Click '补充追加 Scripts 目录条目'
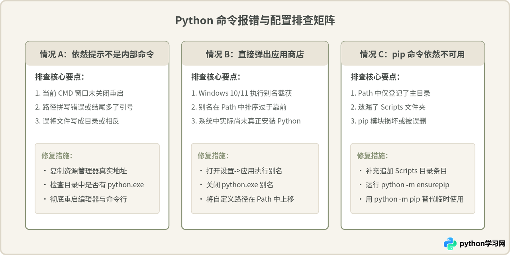This screenshot has width=510, height=255. [x=406, y=171]
